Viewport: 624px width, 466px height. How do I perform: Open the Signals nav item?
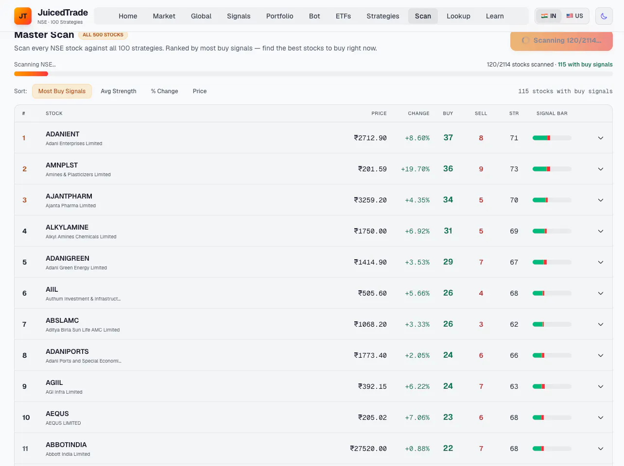(239, 16)
